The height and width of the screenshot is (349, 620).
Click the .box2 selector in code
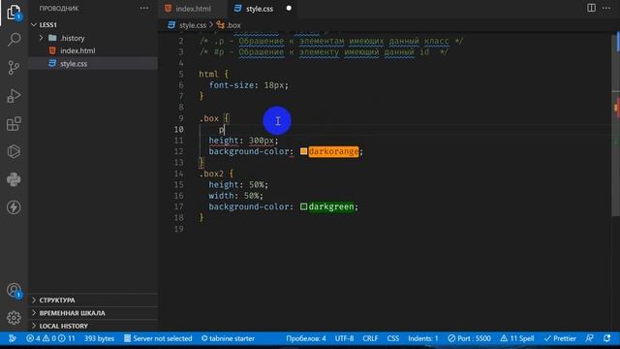point(211,174)
